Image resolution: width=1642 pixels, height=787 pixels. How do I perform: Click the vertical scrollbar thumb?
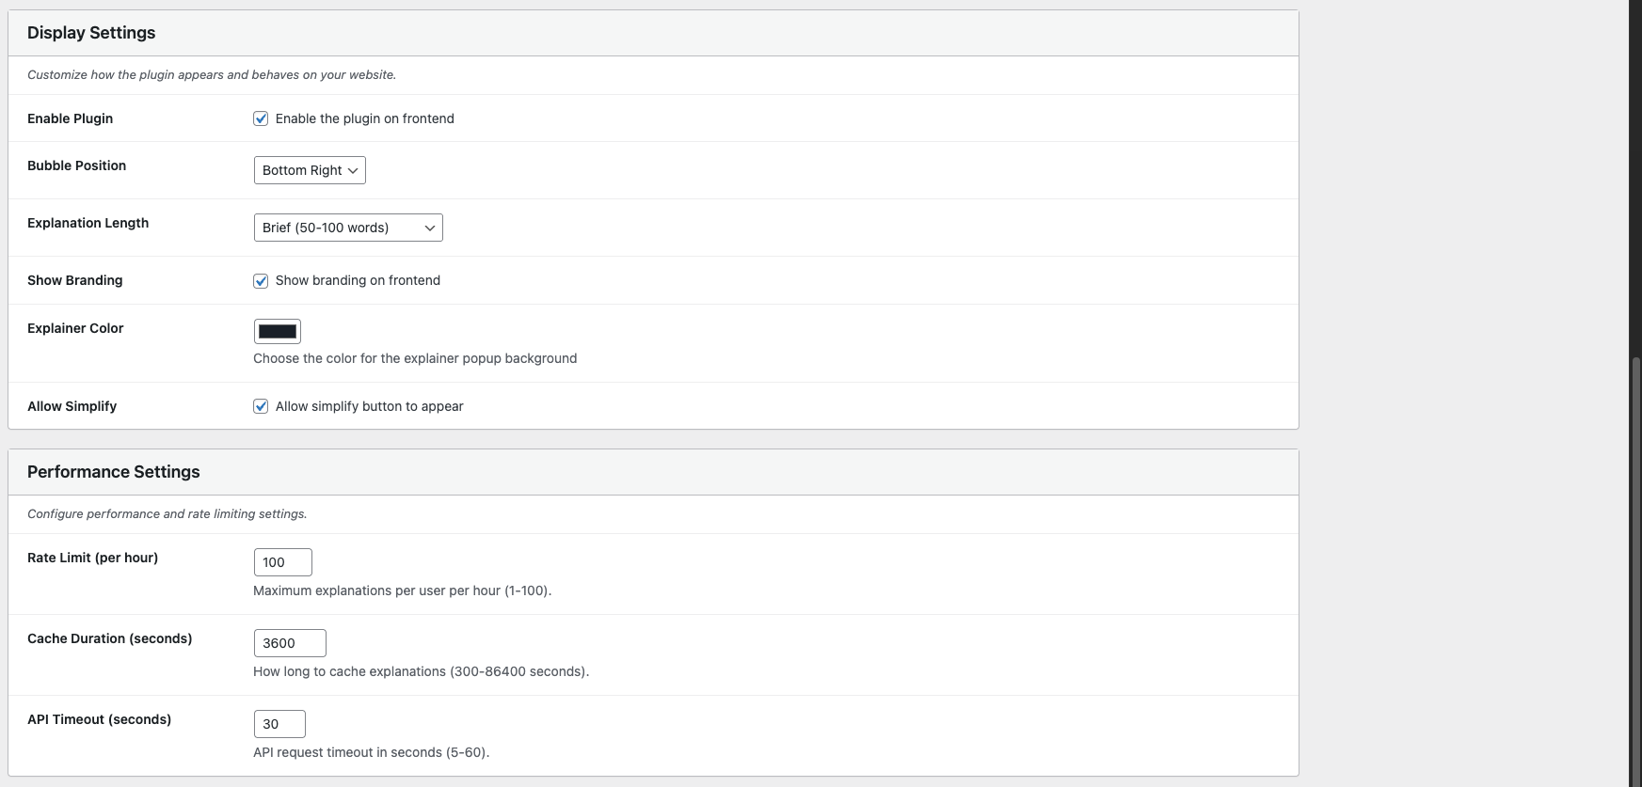pyautogui.click(x=1636, y=564)
